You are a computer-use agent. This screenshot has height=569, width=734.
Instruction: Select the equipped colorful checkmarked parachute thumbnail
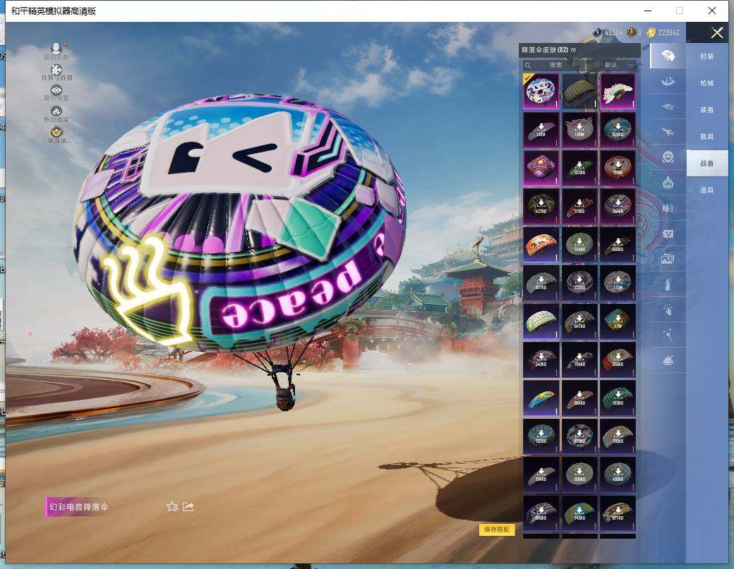pos(541,91)
